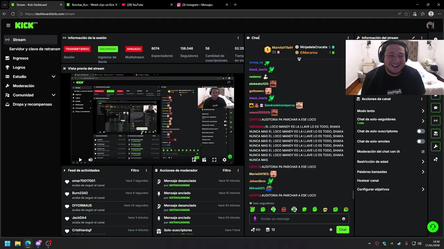This screenshot has width=444, height=249.
Task: Enable picture-in-picture on stream preview
Action: click(194, 160)
